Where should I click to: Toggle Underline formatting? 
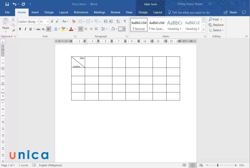coord(30,29)
